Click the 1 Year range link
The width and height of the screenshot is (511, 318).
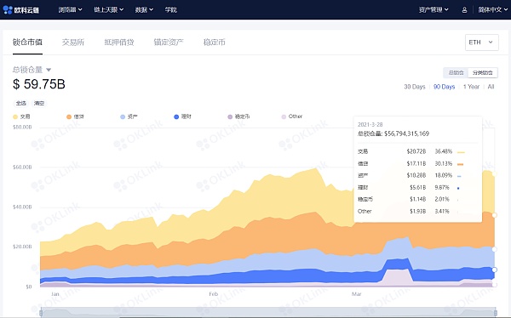[x=471, y=87]
